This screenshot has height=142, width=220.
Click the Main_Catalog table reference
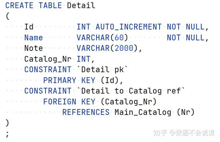coord(143,112)
